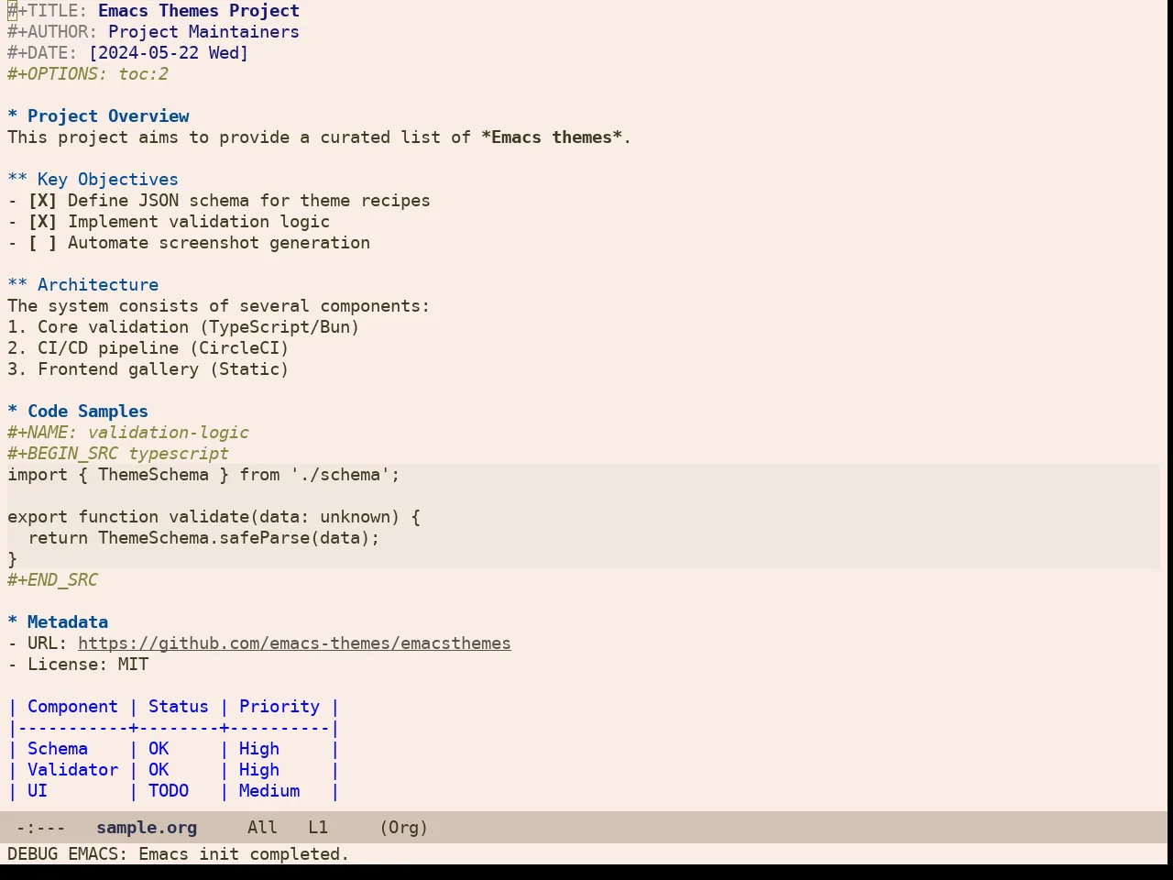This screenshot has width=1173, height=880.
Task: Click list item 'Core validation (TypeScript/Bun)'
Action: (x=199, y=327)
